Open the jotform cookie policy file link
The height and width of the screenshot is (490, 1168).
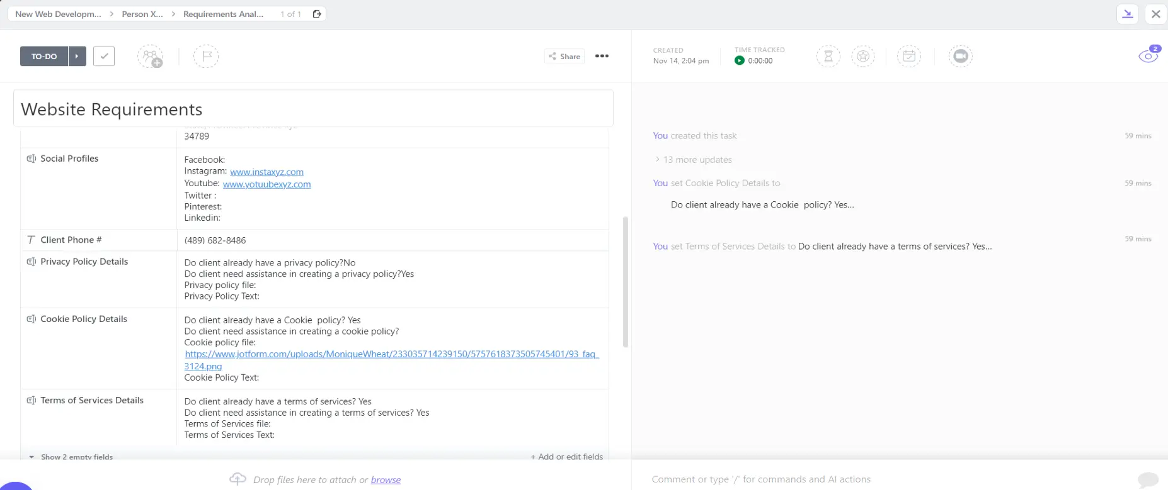pyautogui.click(x=391, y=360)
